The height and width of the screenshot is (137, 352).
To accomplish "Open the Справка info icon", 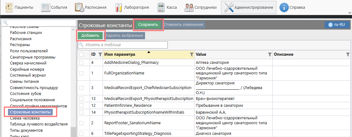I will [284, 7].
